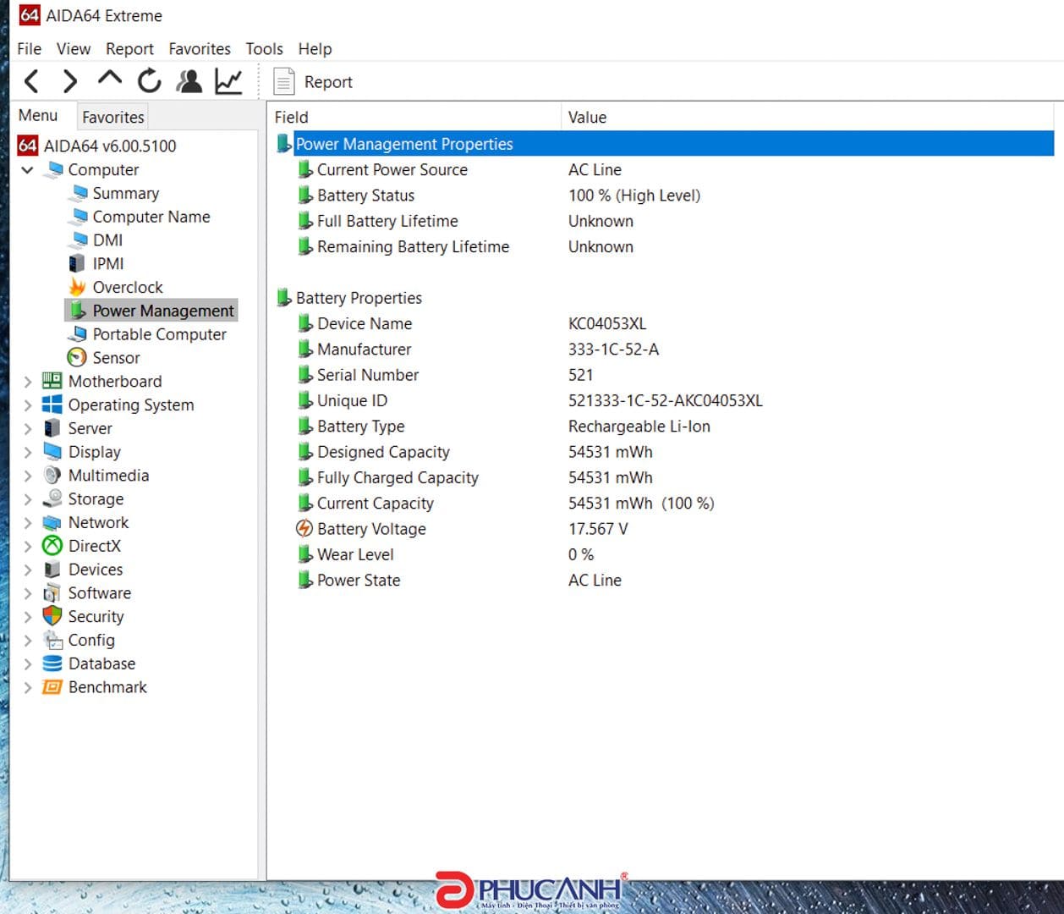Open the graph chart toolbar icon
The image size is (1064, 914).
click(228, 81)
